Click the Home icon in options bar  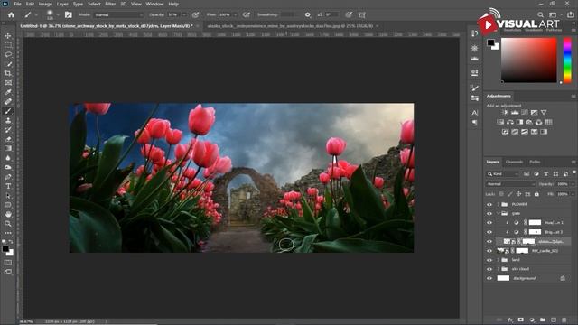point(11,14)
